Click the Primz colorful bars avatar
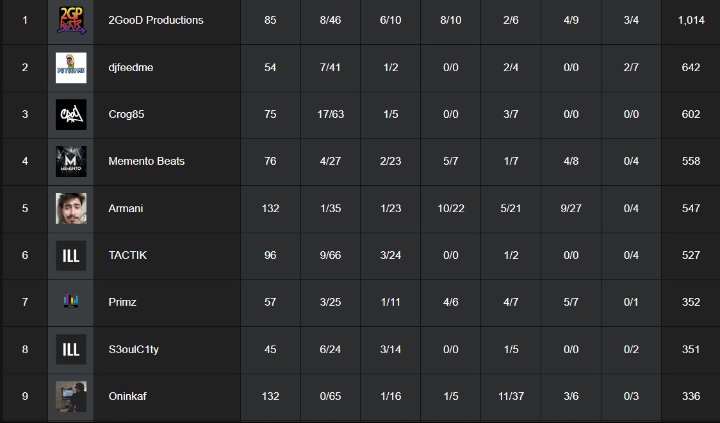Image resolution: width=720 pixels, height=423 pixels. click(70, 302)
